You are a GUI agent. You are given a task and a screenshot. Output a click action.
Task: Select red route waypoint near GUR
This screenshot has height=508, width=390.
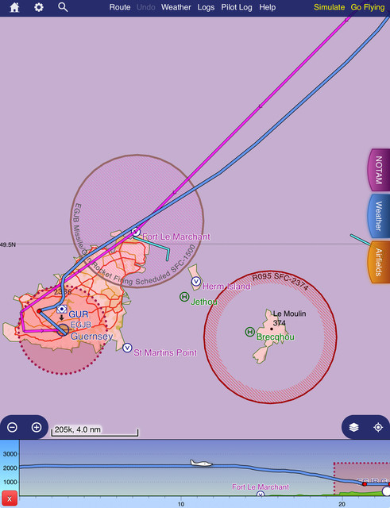(x=39, y=311)
